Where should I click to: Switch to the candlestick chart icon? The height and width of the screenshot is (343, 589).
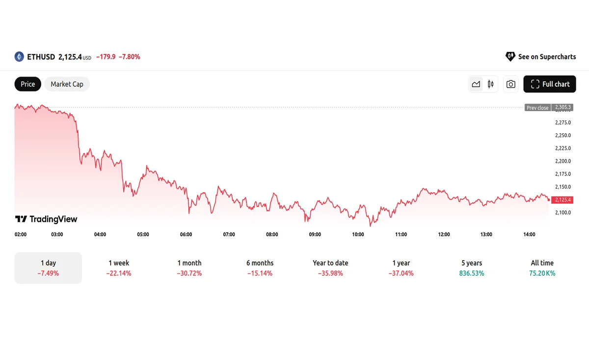490,84
